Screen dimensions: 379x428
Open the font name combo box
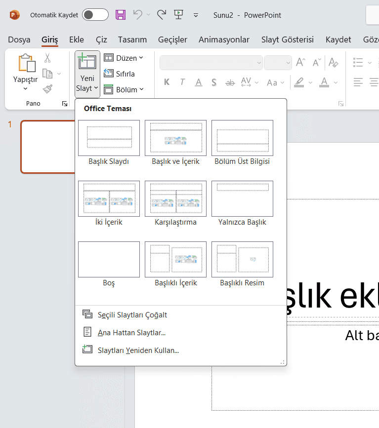click(211, 63)
